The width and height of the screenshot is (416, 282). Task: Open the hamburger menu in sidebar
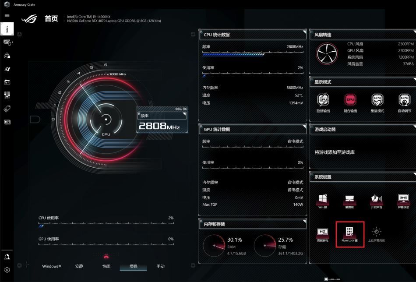click(7, 15)
